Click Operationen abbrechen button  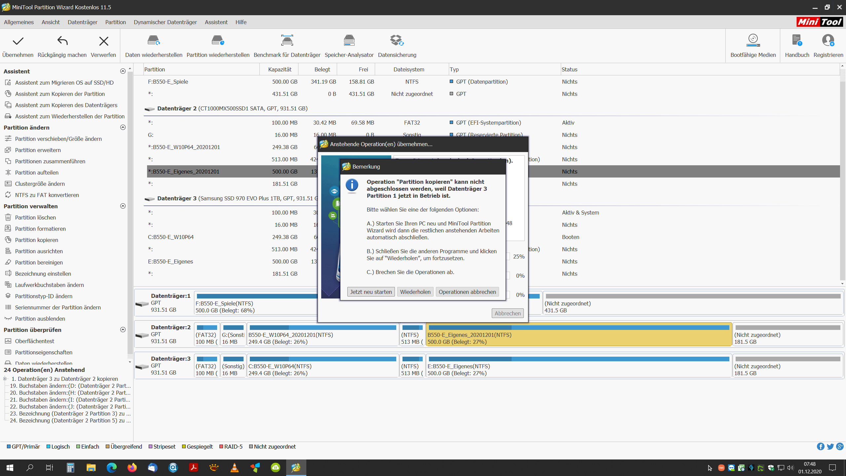pyautogui.click(x=467, y=292)
